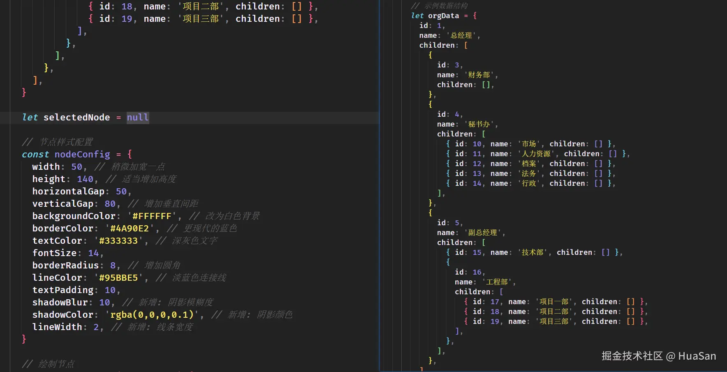Viewport: 727px width, 372px height.
Task: Click the lineColor property name
Action: click(x=57, y=278)
